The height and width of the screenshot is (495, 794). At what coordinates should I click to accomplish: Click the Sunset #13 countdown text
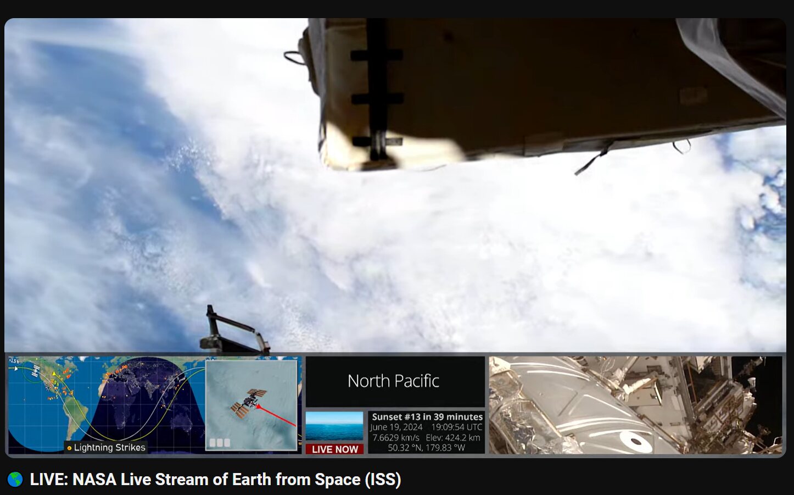click(427, 417)
